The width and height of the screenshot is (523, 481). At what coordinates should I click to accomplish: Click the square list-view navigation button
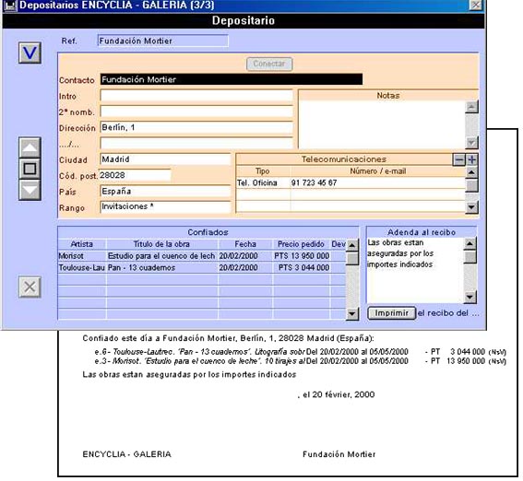point(30,169)
